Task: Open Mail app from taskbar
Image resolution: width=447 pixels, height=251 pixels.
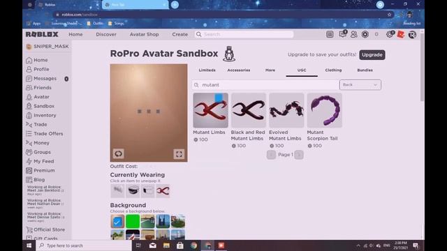Action: click(153, 245)
